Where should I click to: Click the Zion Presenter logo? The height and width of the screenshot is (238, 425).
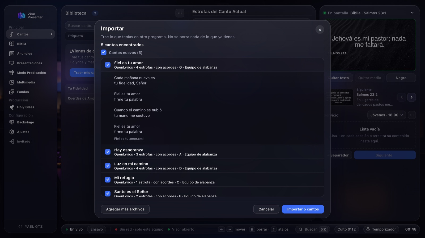pos(30,16)
